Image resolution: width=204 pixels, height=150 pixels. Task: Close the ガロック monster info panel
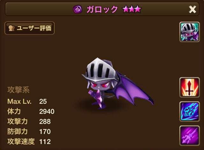pos(192,9)
